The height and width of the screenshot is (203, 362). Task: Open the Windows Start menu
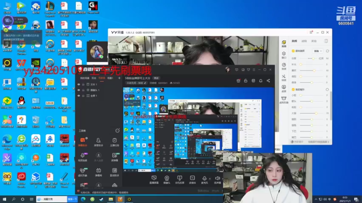pos(5,199)
